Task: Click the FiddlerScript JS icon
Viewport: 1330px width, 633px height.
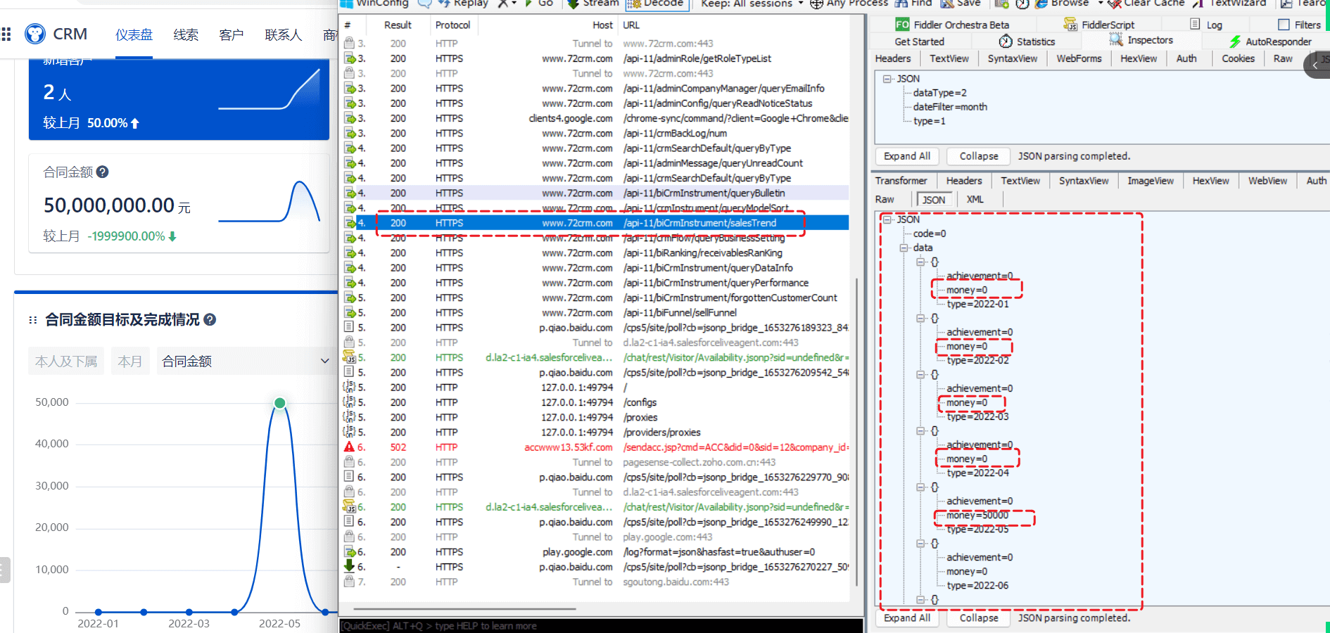Action: [1070, 25]
